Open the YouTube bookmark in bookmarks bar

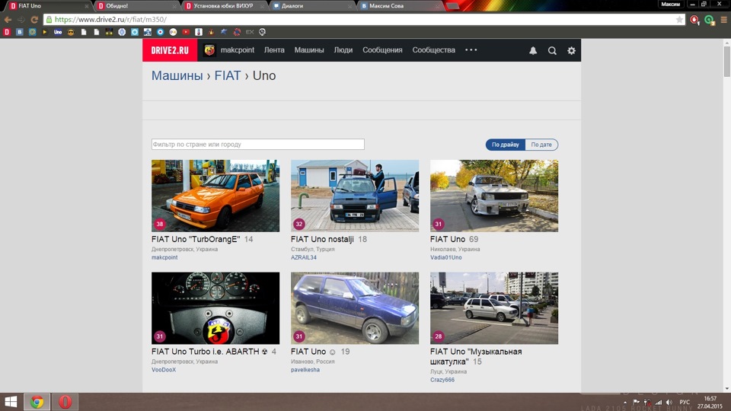pos(186,32)
